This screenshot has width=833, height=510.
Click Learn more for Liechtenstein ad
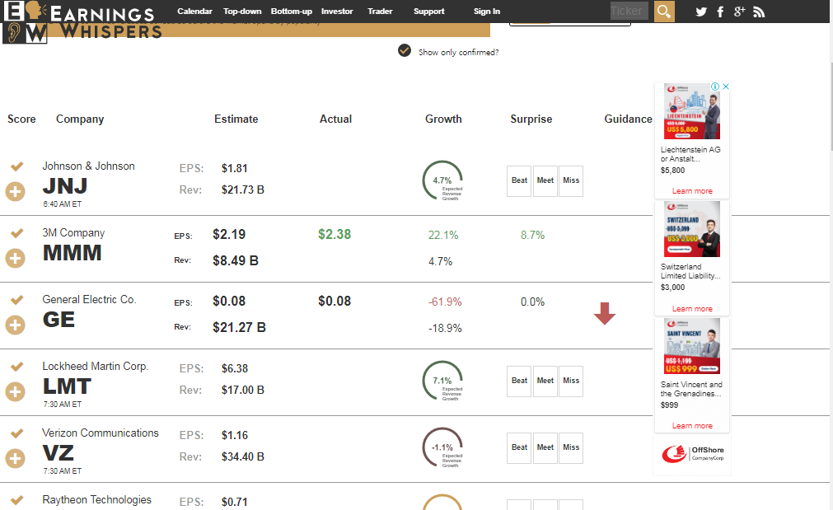point(692,191)
